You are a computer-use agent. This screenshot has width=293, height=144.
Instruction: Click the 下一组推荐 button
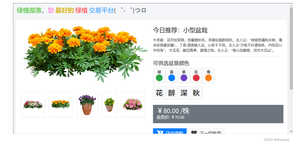pos(206,131)
